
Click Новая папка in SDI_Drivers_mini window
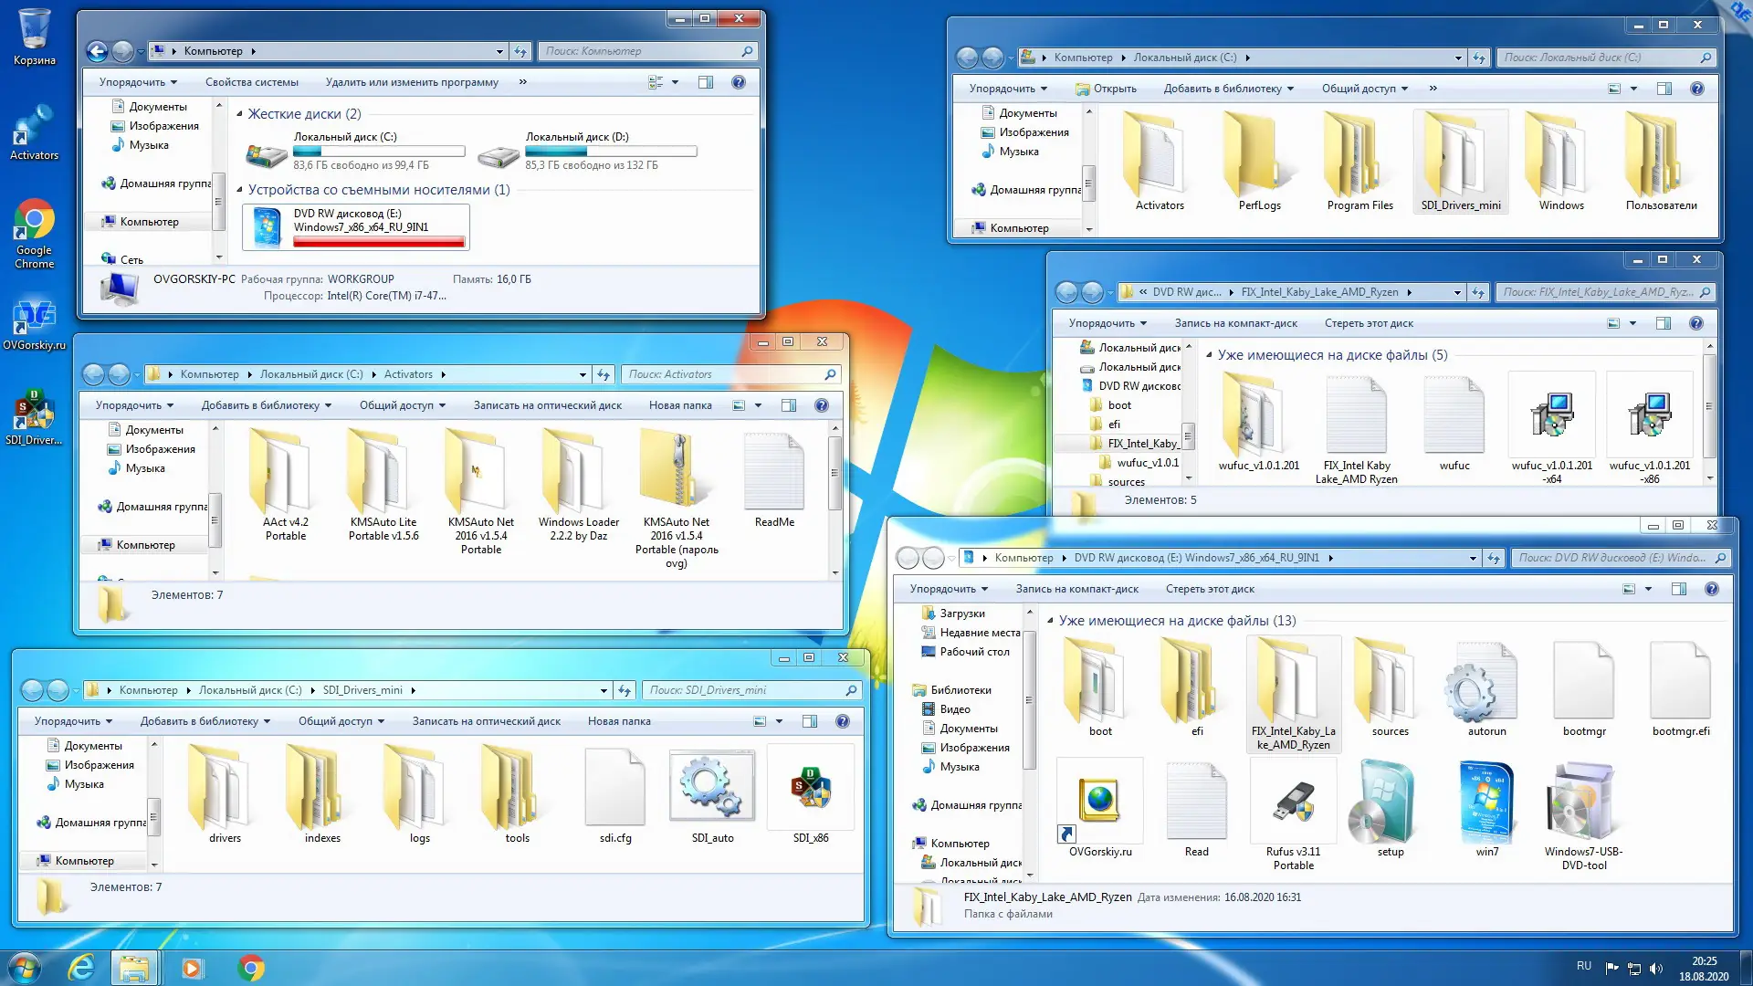click(619, 721)
